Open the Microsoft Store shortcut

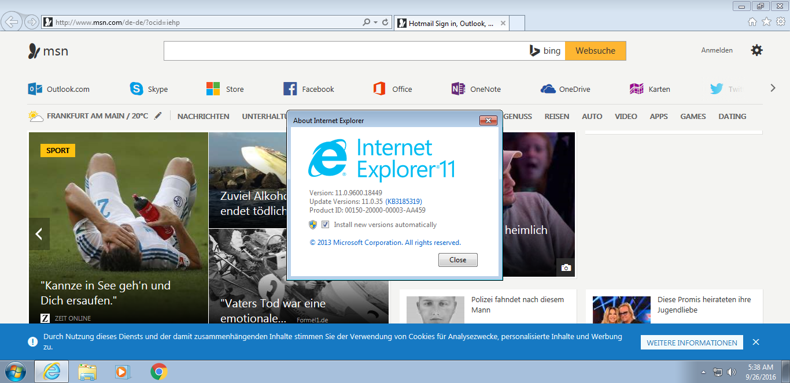tap(225, 89)
